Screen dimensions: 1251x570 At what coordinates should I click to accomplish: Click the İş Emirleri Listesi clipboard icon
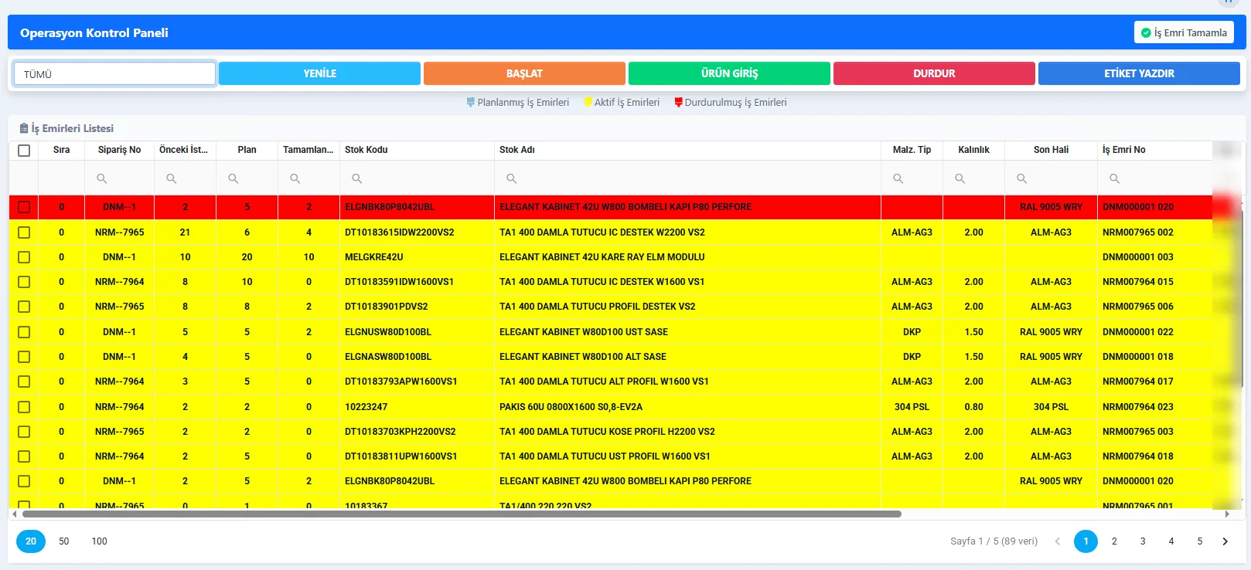(x=24, y=128)
